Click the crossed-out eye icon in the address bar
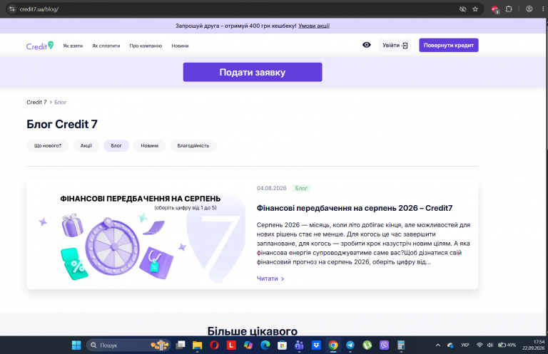The width and height of the screenshot is (548, 354). click(x=462, y=9)
